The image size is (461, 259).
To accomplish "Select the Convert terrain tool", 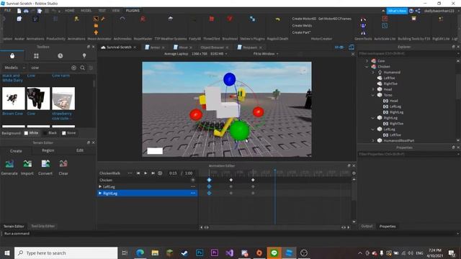I will pos(45,168).
